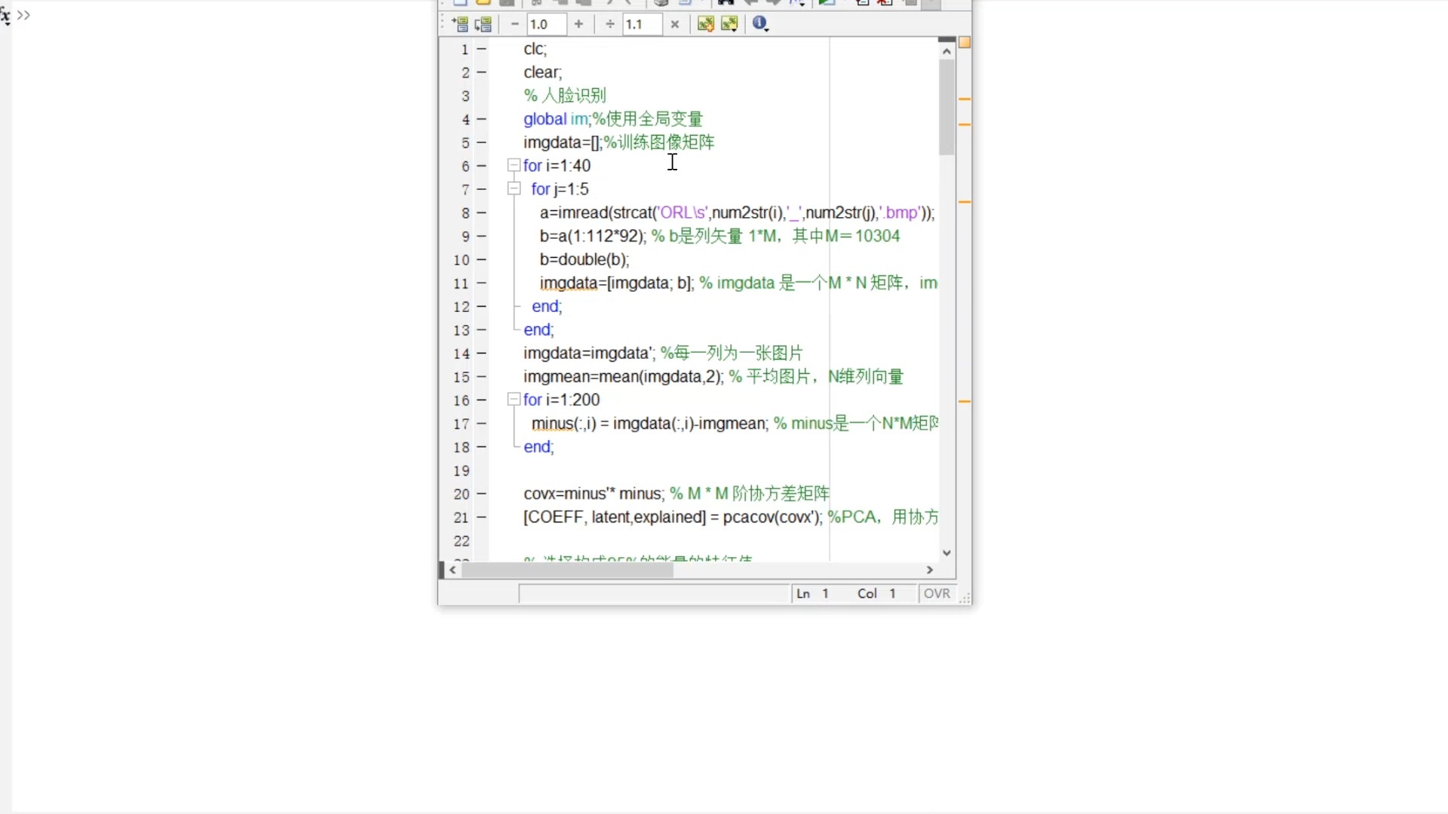Toggle breakpoint dash on line 5

pyautogui.click(x=481, y=142)
